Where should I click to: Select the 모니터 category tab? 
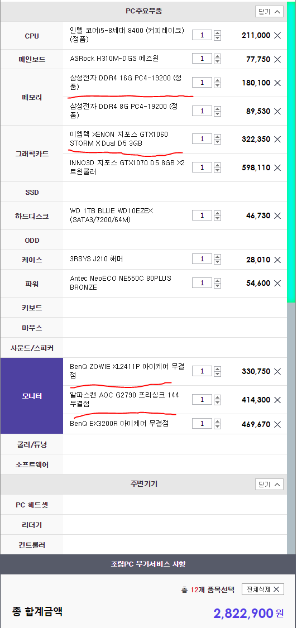tap(32, 396)
